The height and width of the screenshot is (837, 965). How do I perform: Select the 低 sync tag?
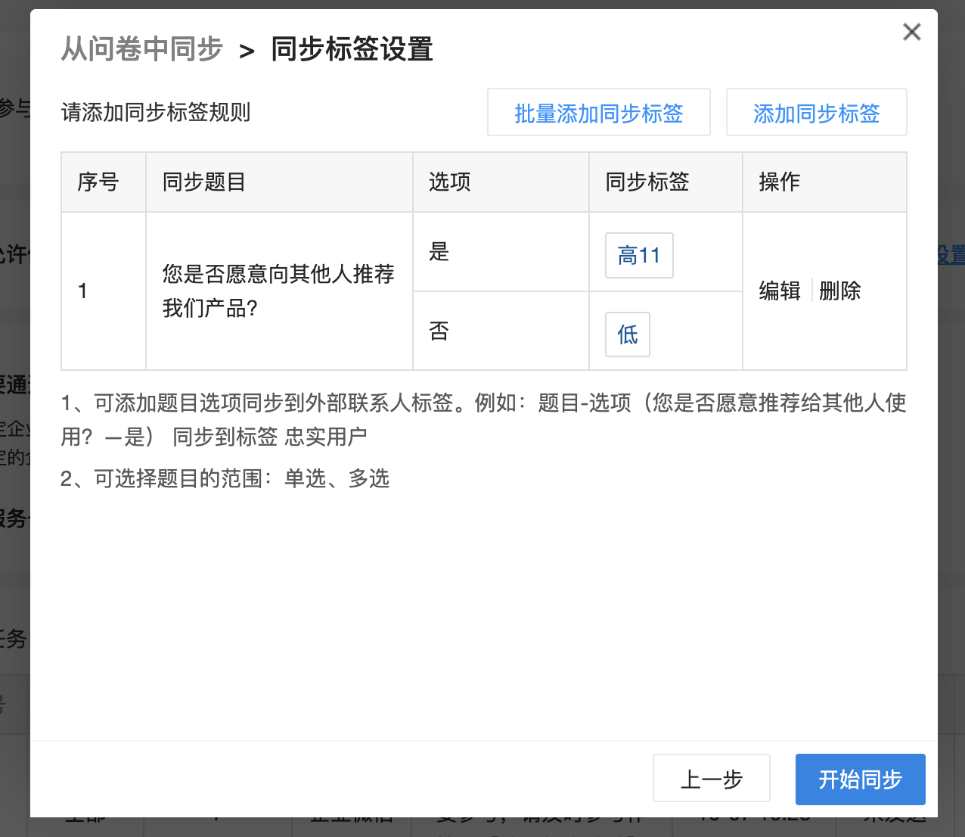pos(628,334)
